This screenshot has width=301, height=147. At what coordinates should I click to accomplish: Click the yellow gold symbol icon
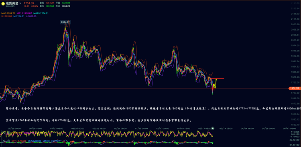point(3,4)
